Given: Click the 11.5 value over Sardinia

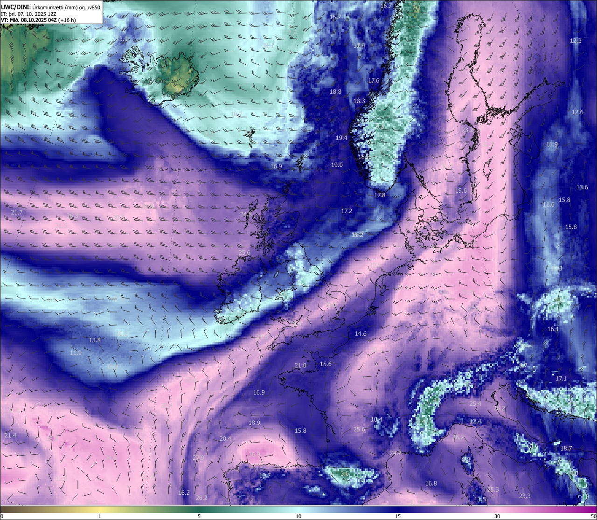Looking at the screenshot, I should point(480,499).
